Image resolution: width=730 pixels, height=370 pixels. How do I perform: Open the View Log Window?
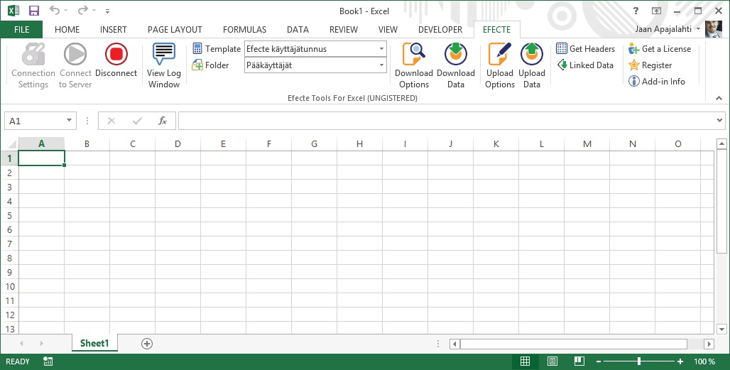click(163, 66)
